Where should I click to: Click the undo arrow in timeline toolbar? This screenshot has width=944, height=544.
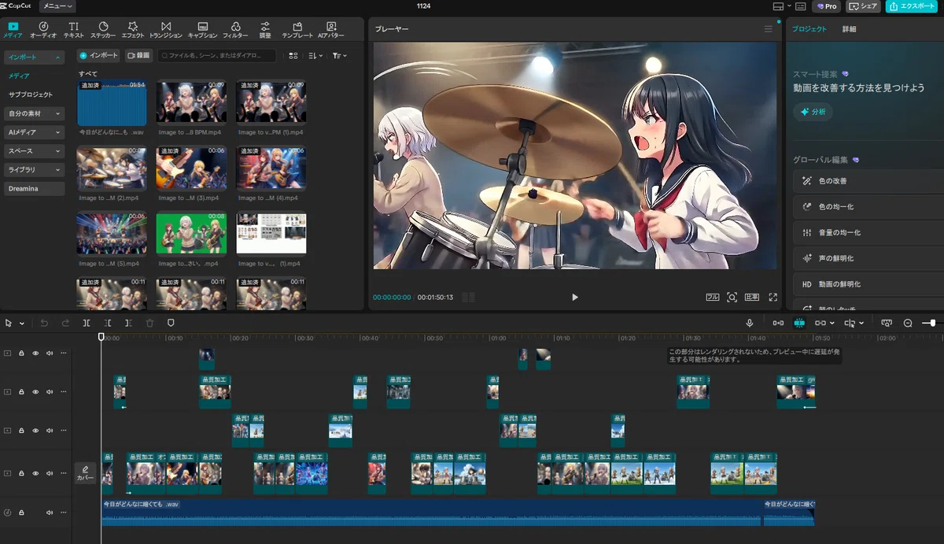[x=44, y=323]
